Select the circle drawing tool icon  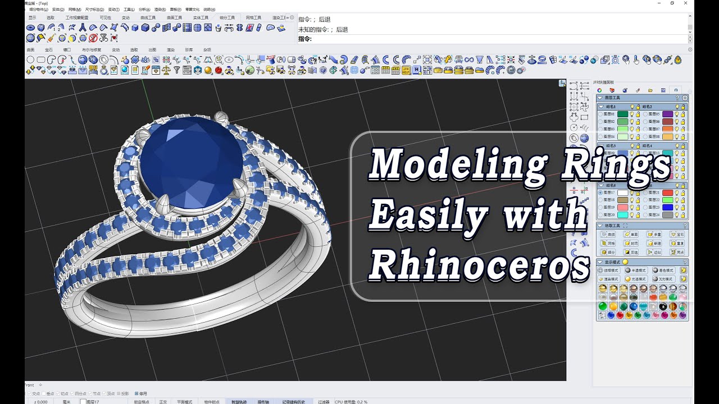pos(30,59)
